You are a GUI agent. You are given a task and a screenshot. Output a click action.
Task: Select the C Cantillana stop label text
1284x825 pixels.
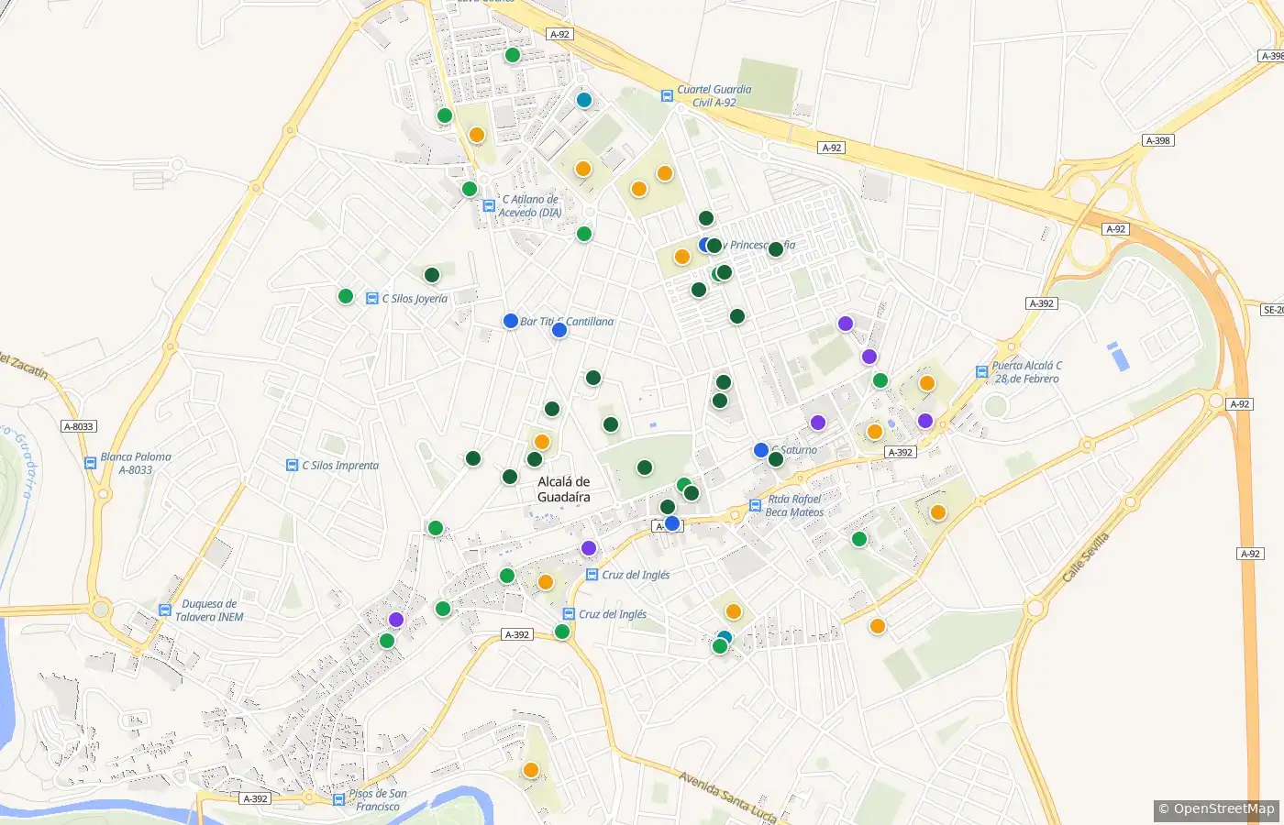pos(585,322)
